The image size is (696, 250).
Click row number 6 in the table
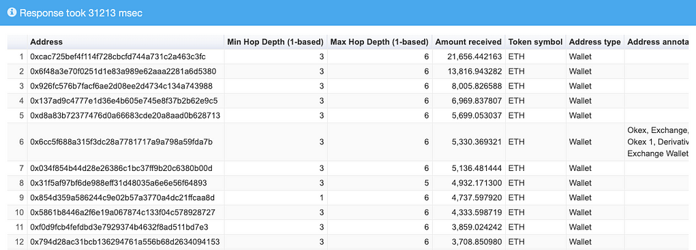[x=21, y=142]
